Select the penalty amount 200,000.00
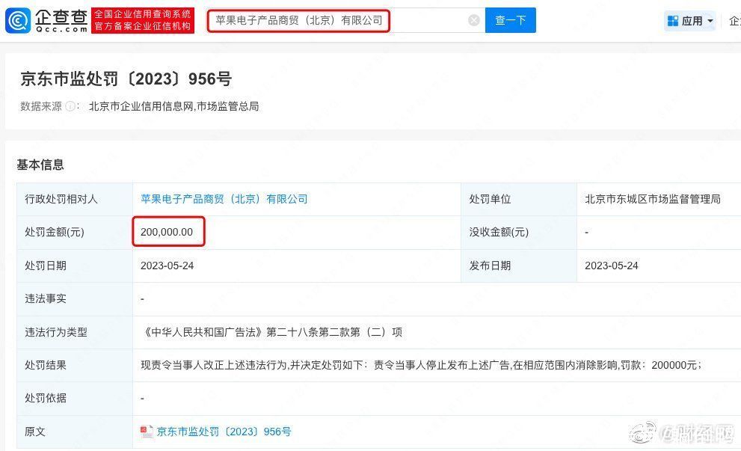The width and height of the screenshot is (741, 451). (167, 232)
